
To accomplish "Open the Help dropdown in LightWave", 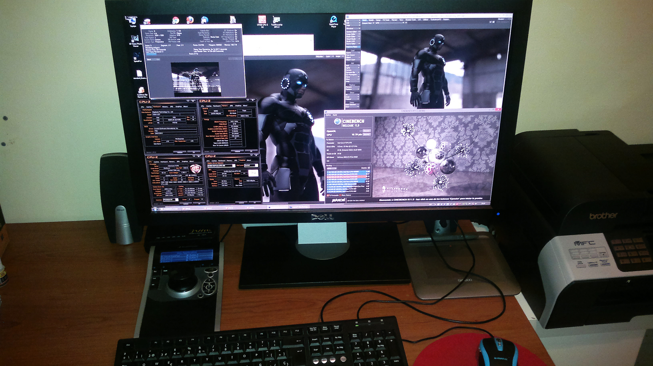I will click(x=353, y=25).
